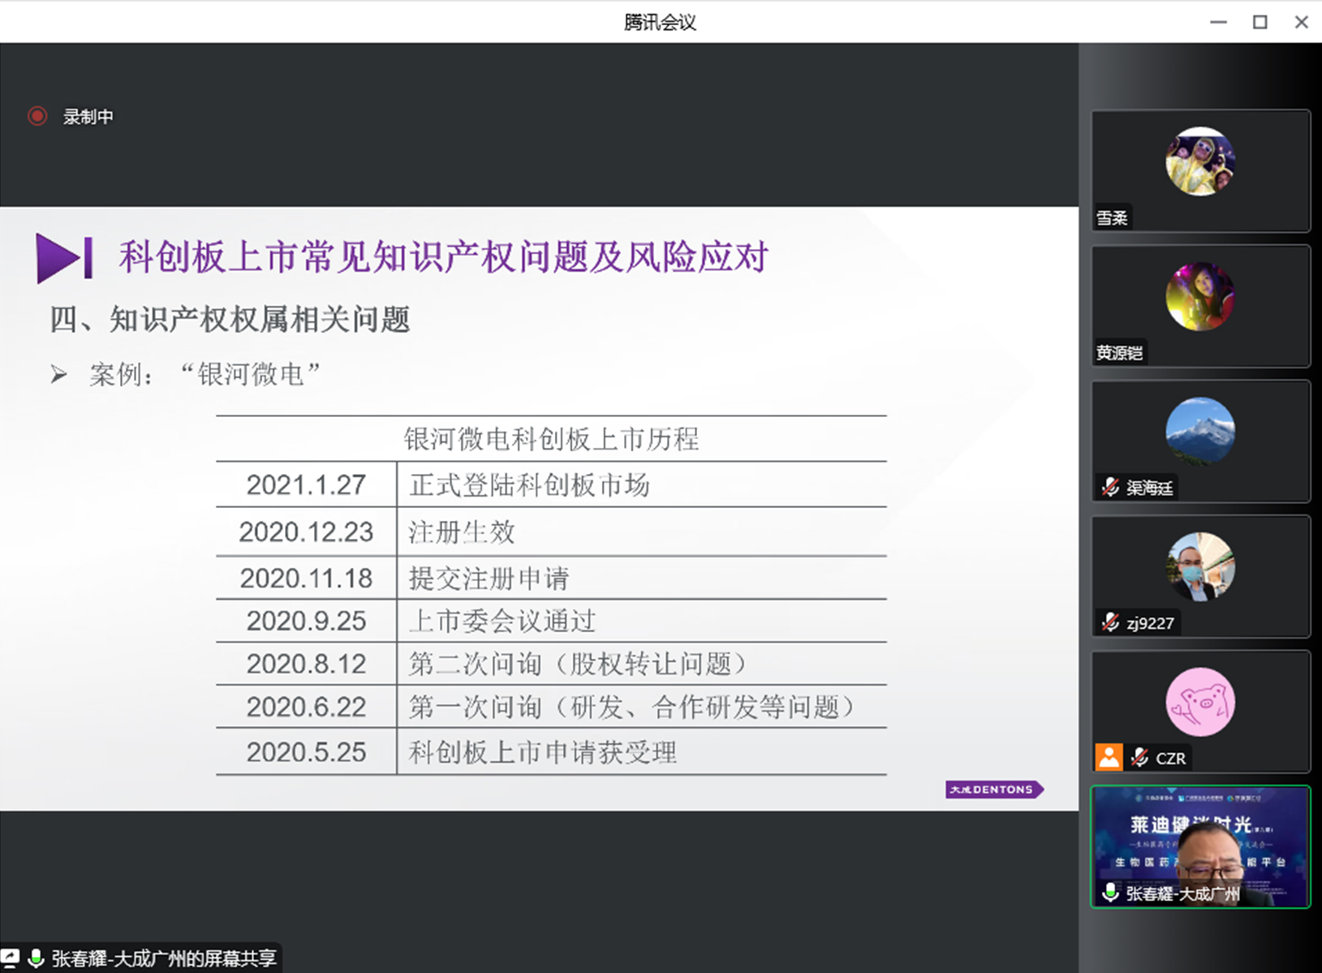Select 黄源铠 participant avatar
Image resolution: width=1322 pixels, height=973 pixels.
click(1200, 296)
